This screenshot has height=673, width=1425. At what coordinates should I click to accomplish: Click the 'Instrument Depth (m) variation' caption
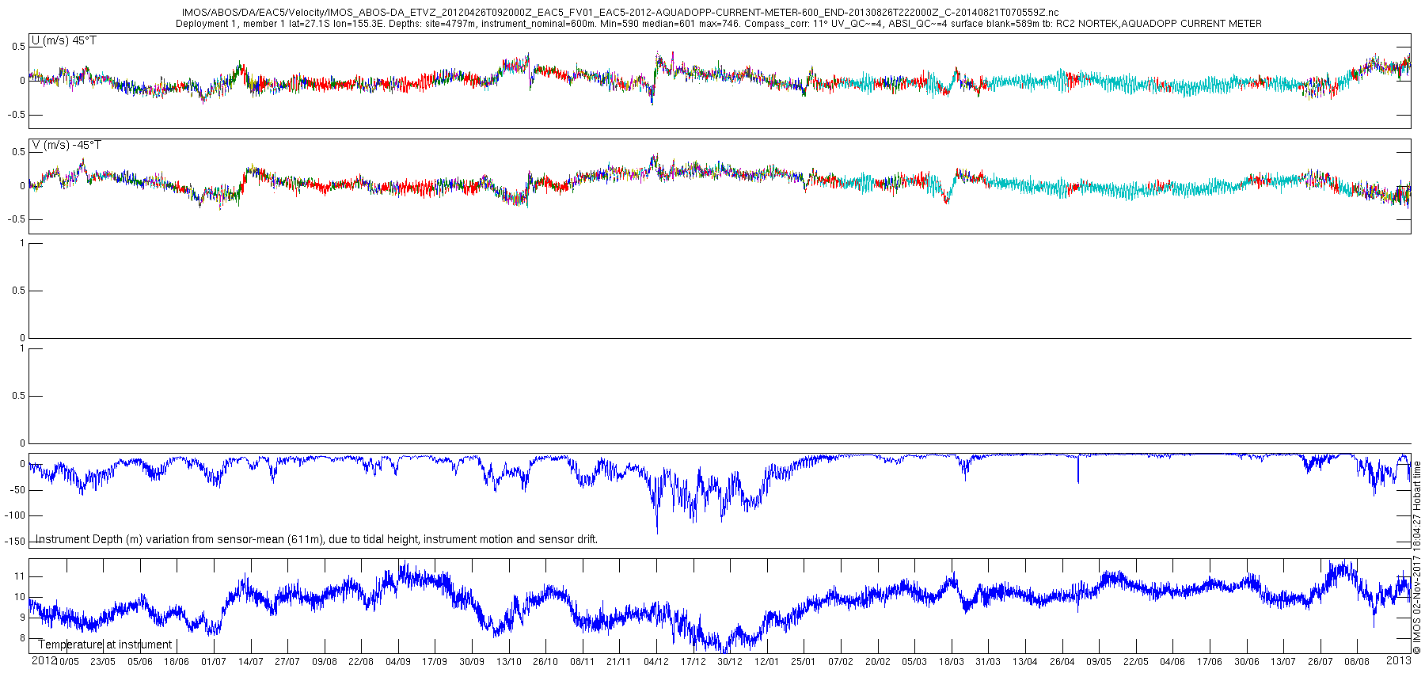point(317,539)
